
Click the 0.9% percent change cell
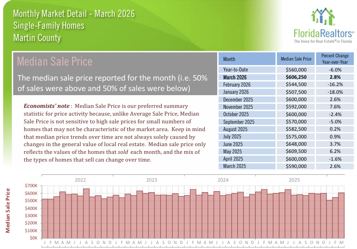point(335,137)
